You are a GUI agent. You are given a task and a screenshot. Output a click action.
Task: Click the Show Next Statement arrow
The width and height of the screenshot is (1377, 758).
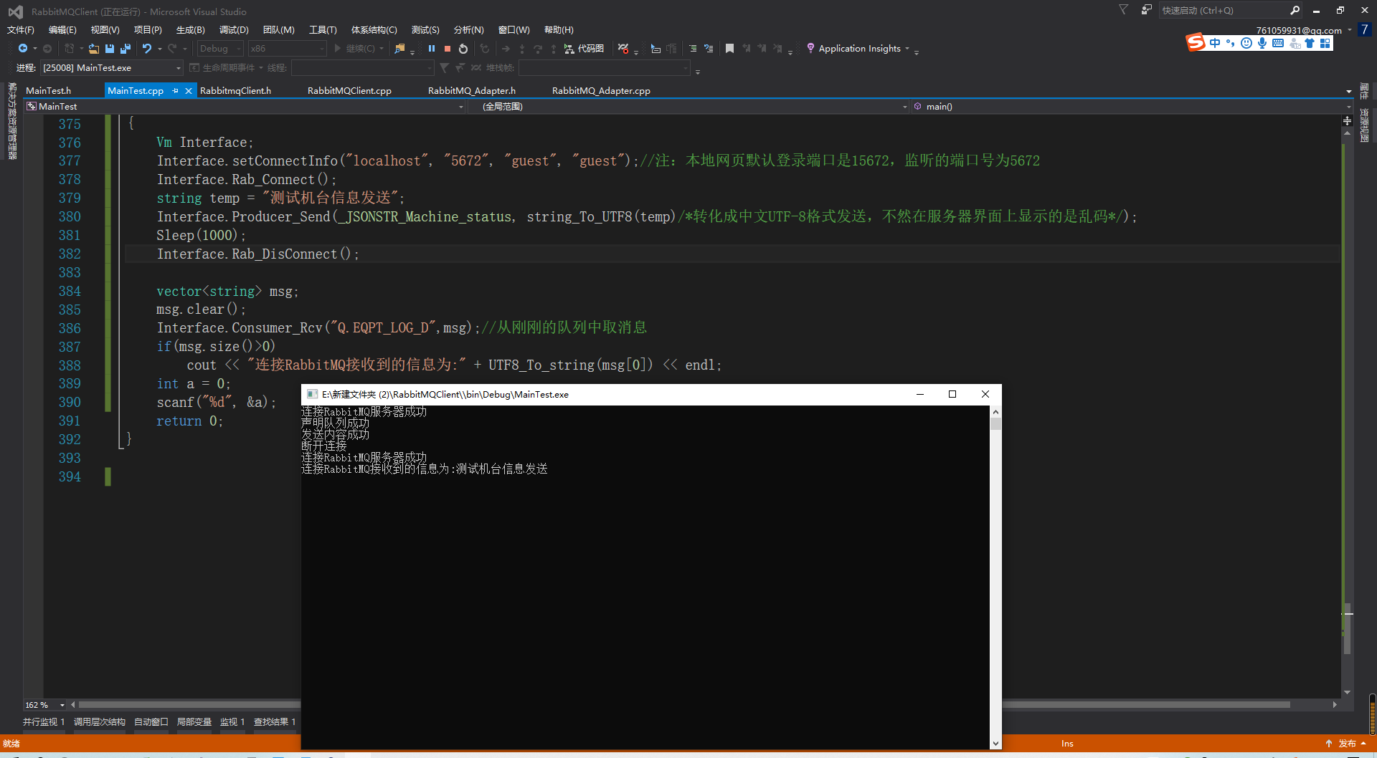506,49
